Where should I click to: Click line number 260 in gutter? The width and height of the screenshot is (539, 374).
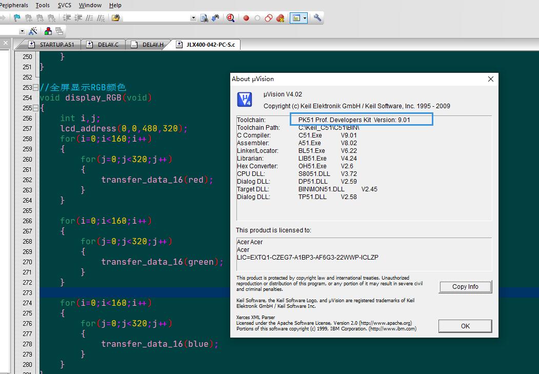tap(27, 160)
